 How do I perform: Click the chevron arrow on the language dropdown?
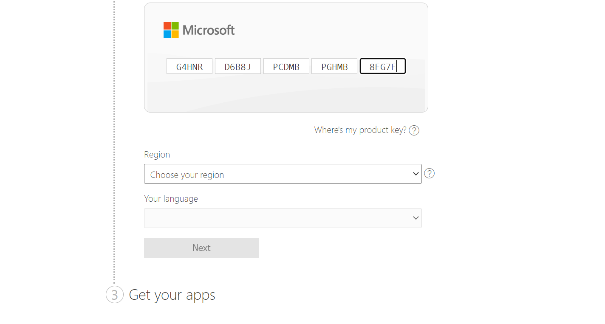(416, 218)
